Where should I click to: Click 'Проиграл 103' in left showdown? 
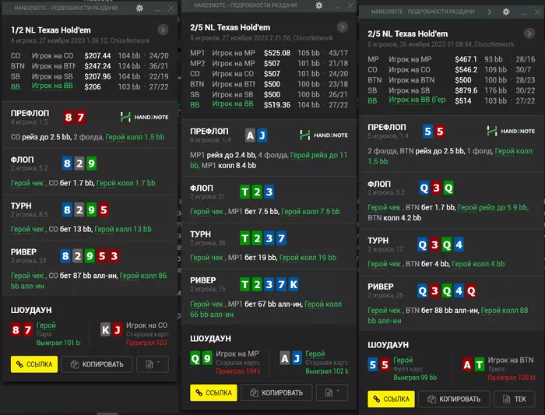[146, 343]
